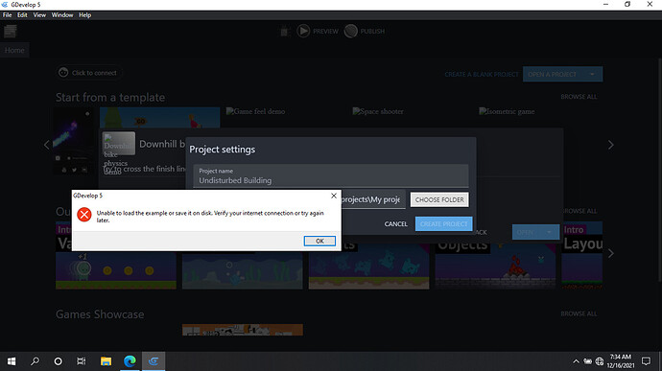Image resolution: width=662 pixels, height=371 pixels.
Task: Open the Help menu
Action: coord(84,15)
